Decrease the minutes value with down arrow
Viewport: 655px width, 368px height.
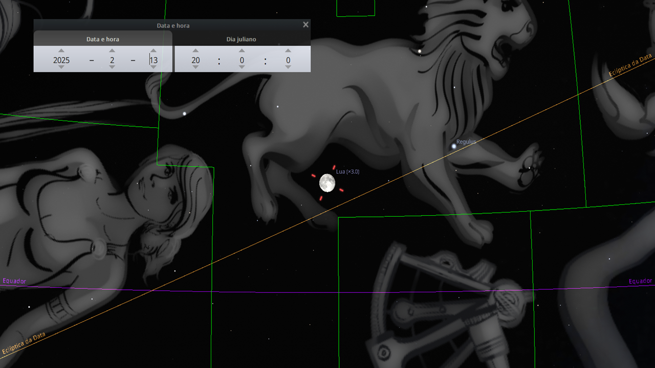[242, 67]
